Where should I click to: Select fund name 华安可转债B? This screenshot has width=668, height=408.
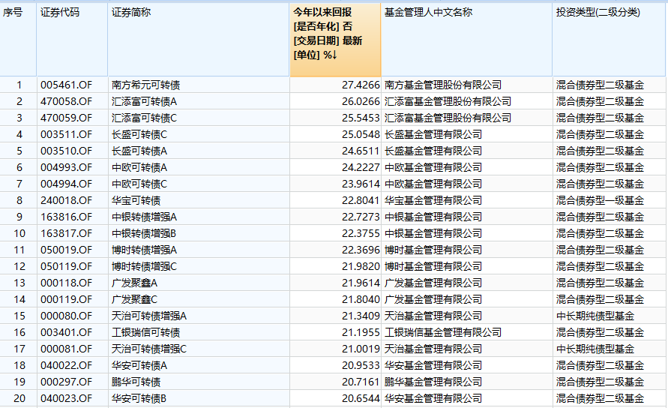click(139, 398)
